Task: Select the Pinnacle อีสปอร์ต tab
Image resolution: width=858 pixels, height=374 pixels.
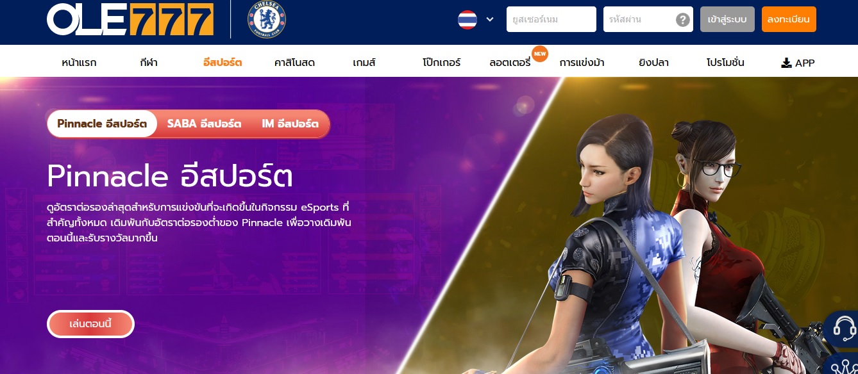Action: [102, 124]
